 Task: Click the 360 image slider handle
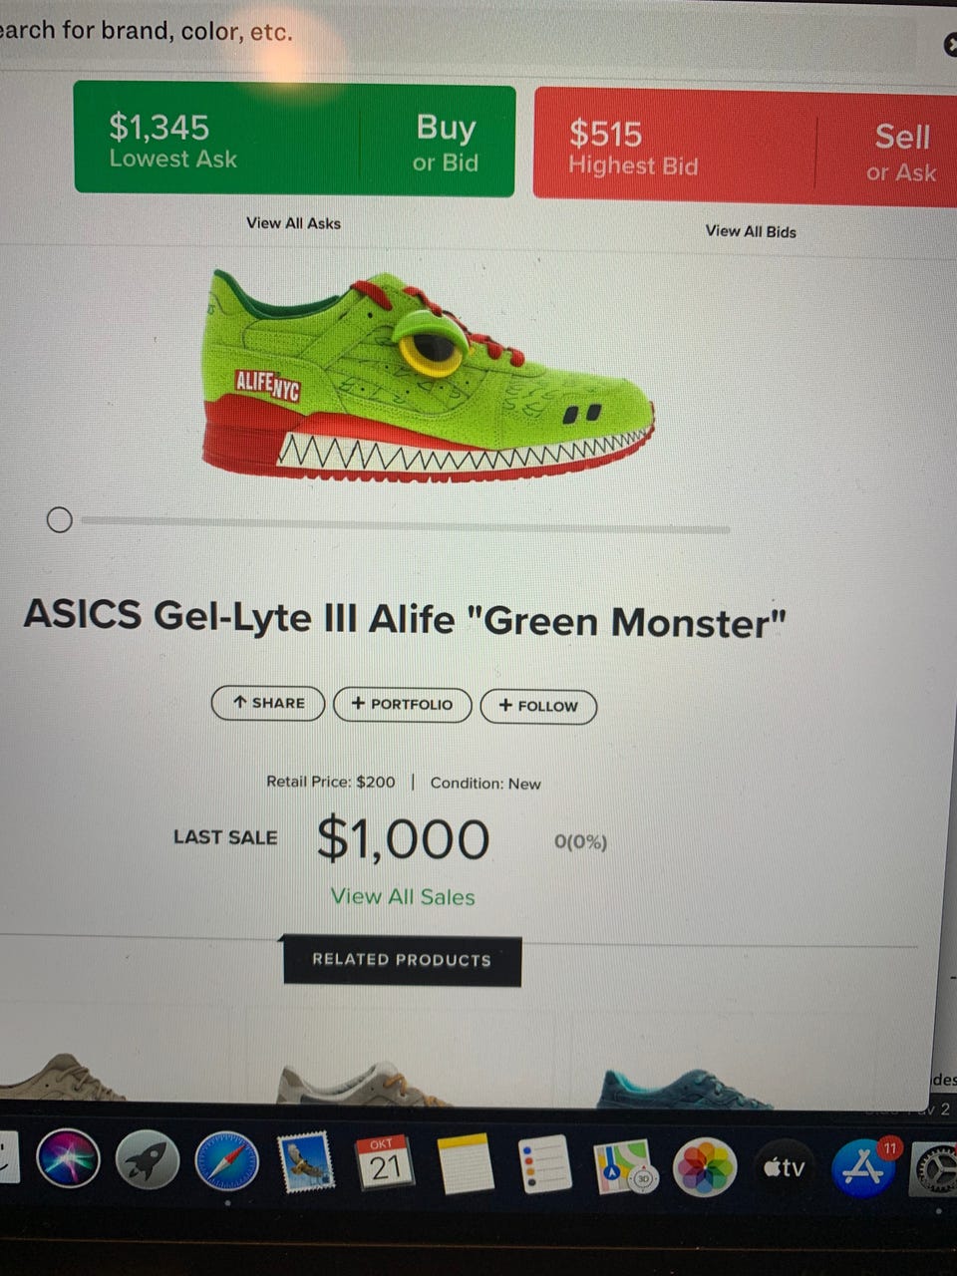pos(60,519)
